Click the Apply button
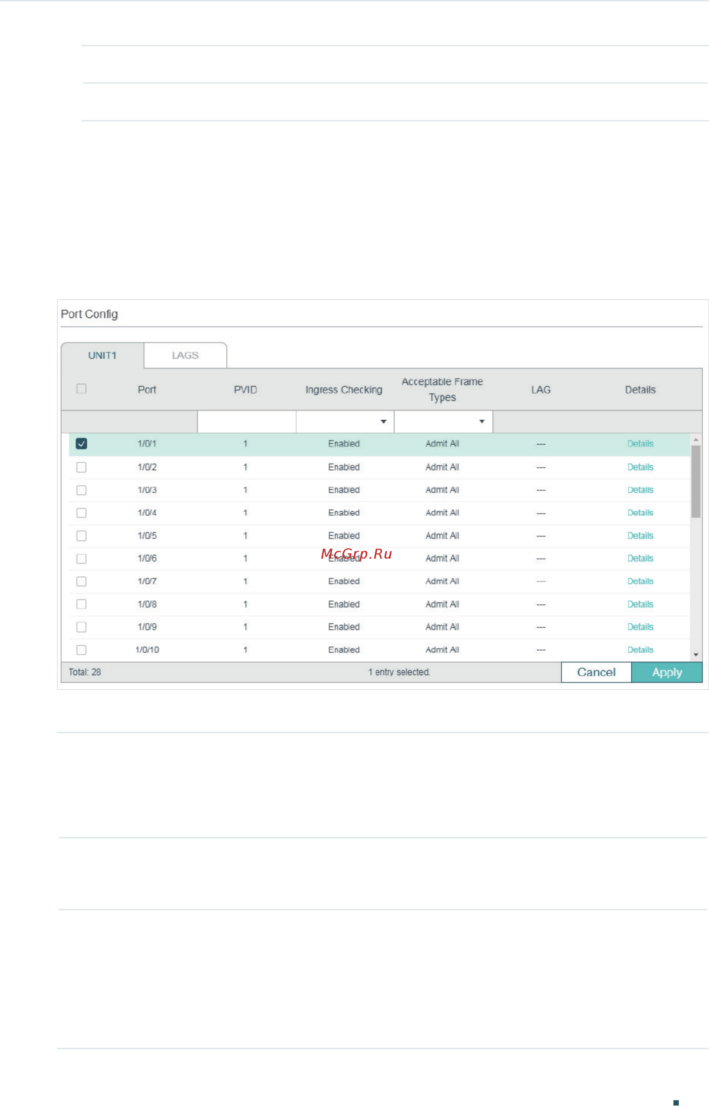709x1107 pixels. pos(667,673)
